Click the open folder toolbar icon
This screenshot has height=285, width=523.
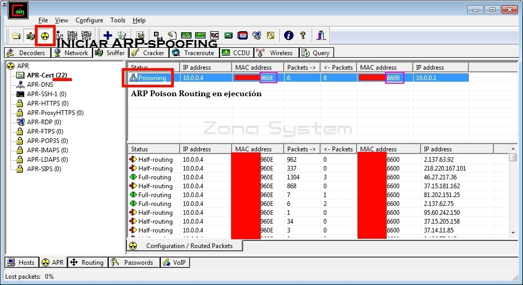click(x=16, y=36)
